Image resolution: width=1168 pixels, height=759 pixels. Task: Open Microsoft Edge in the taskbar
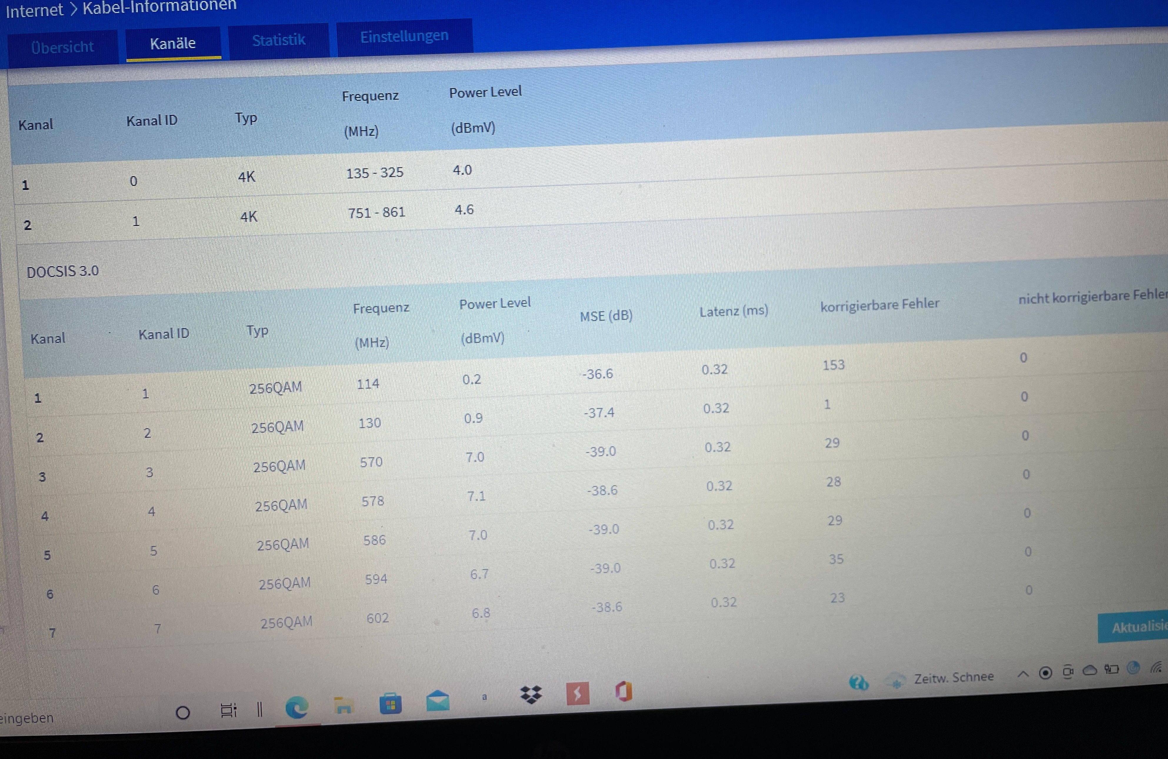click(296, 707)
